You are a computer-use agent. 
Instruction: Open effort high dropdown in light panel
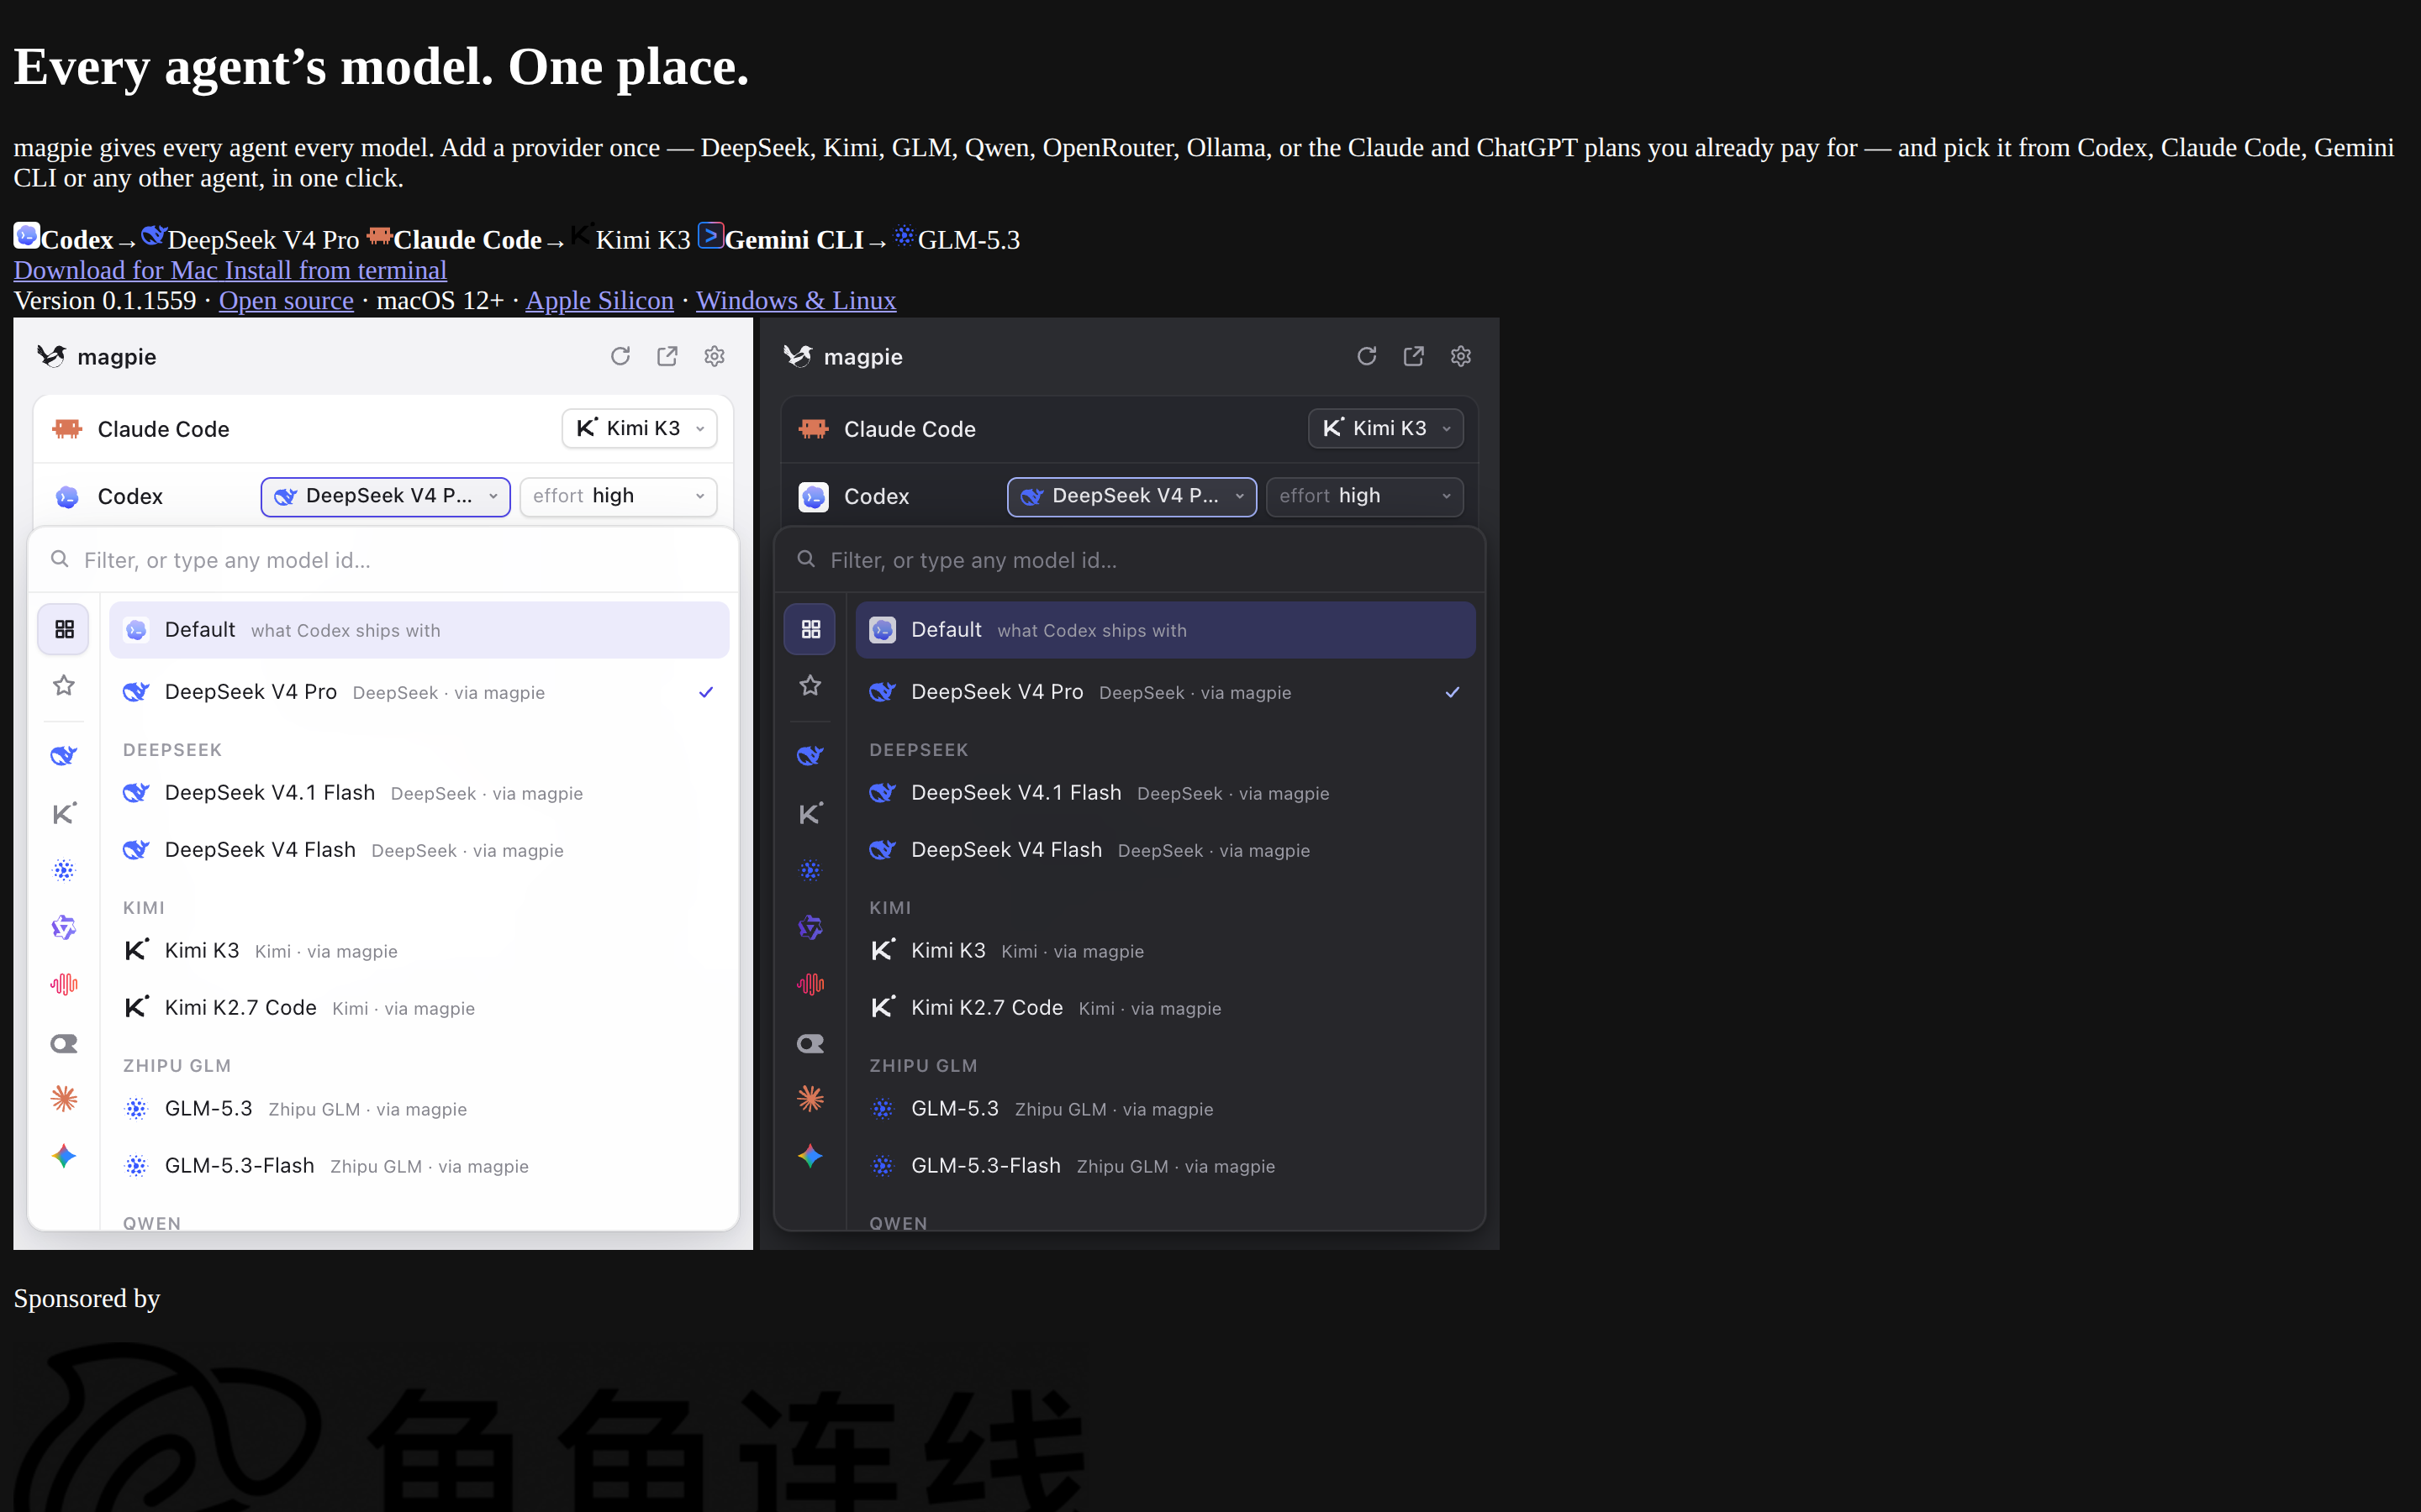pos(618,496)
